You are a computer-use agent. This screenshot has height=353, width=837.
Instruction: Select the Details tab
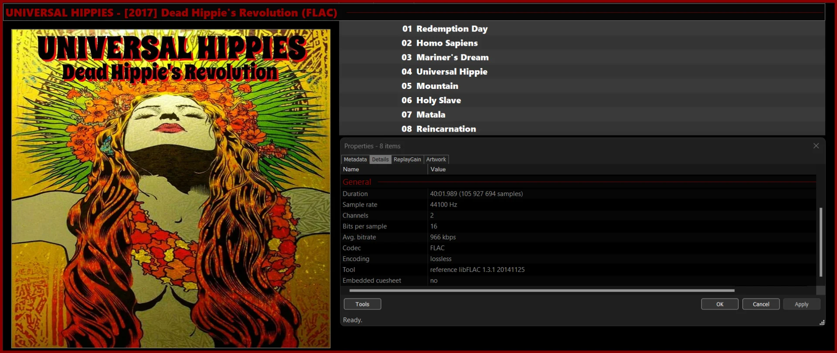(x=380, y=160)
